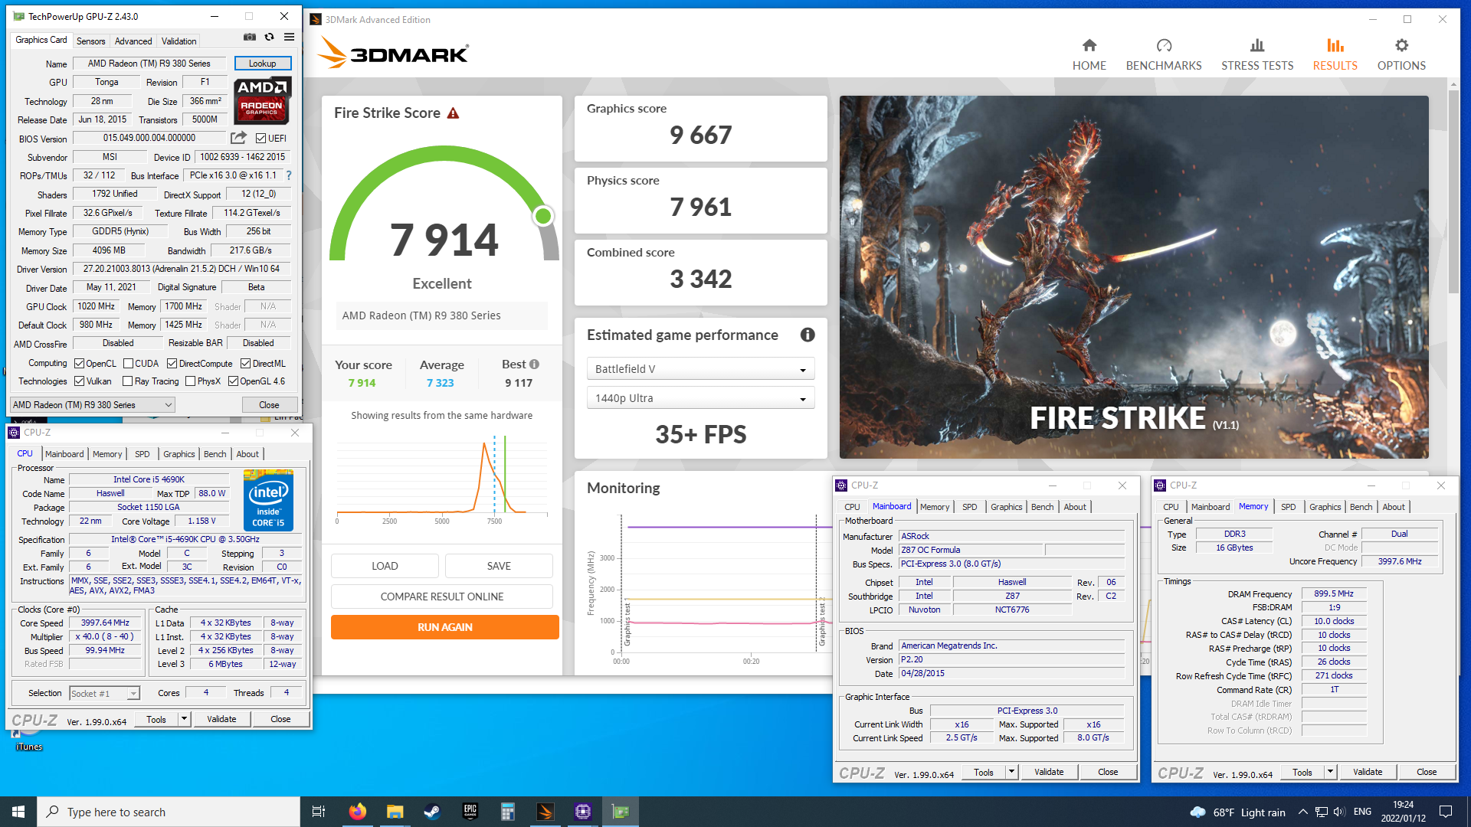Expand Tools arrow in CPU-Z Mainboard window
This screenshot has width=1471, height=827.
click(x=1011, y=772)
